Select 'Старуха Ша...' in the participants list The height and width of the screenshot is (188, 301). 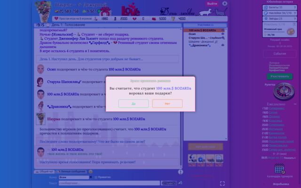pyautogui.click(x=198, y=38)
